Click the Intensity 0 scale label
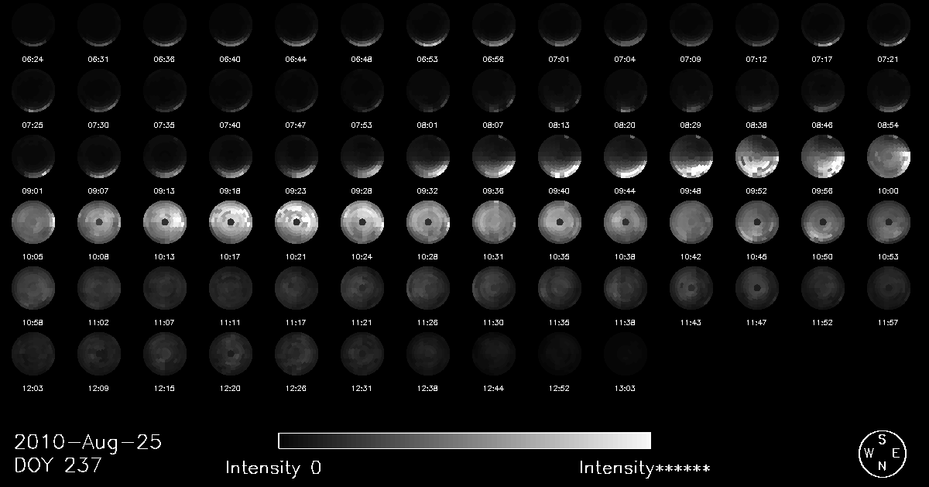 (x=273, y=468)
